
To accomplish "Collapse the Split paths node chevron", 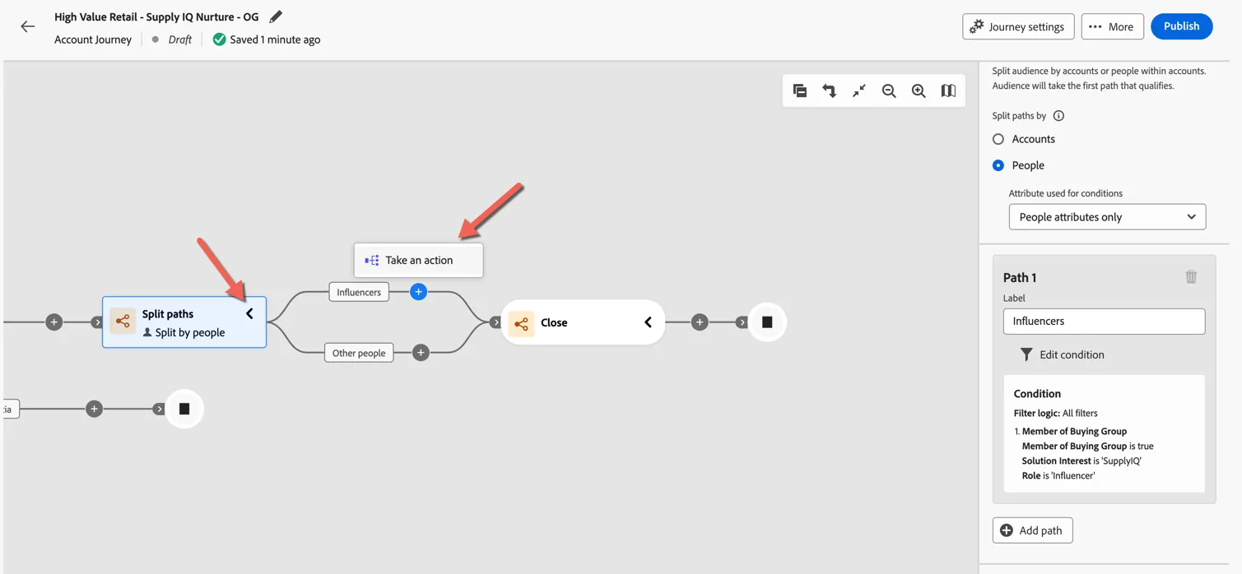I will point(249,313).
